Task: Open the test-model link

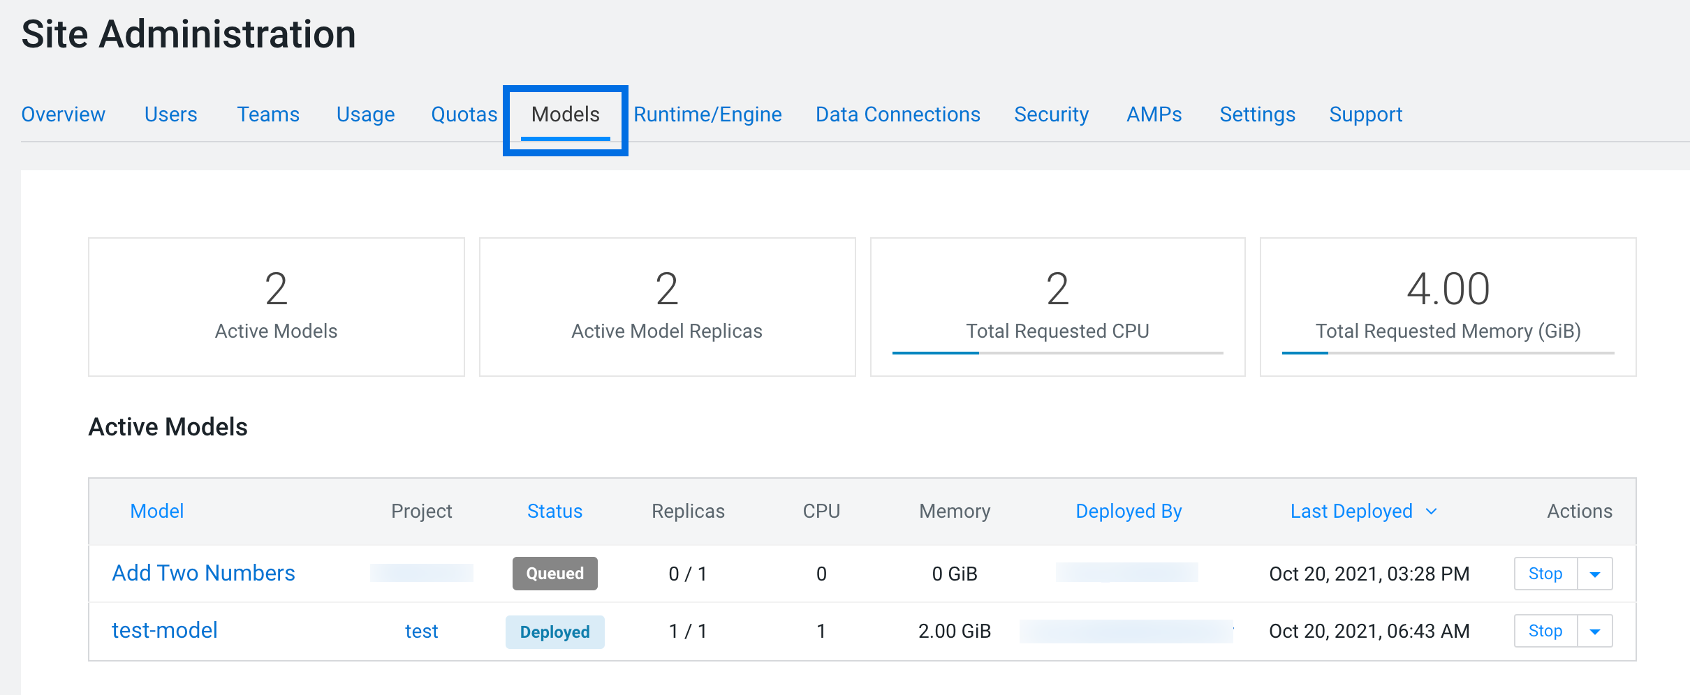Action: point(165,631)
